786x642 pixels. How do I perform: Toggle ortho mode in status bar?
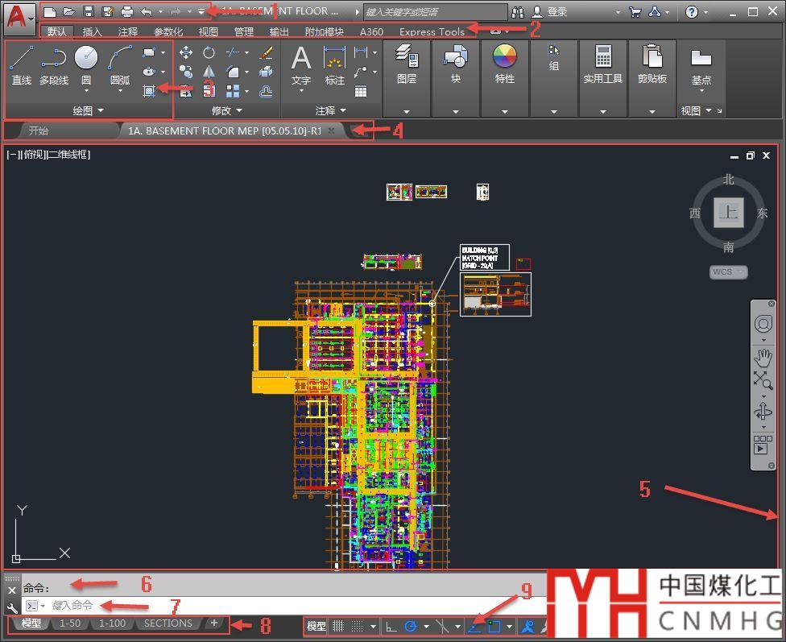[391, 626]
